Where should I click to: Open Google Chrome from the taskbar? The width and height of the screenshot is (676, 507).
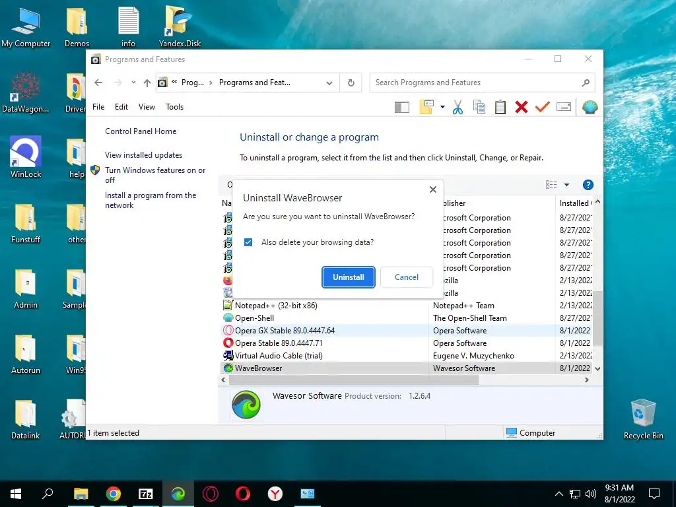tap(114, 494)
